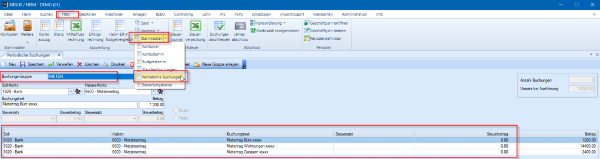
Task: Collapse the ribbon with the caret
Action: click(x=594, y=14)
